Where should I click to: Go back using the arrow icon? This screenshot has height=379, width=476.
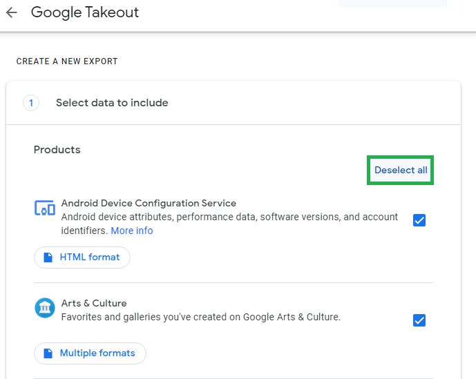click(12, 12)
